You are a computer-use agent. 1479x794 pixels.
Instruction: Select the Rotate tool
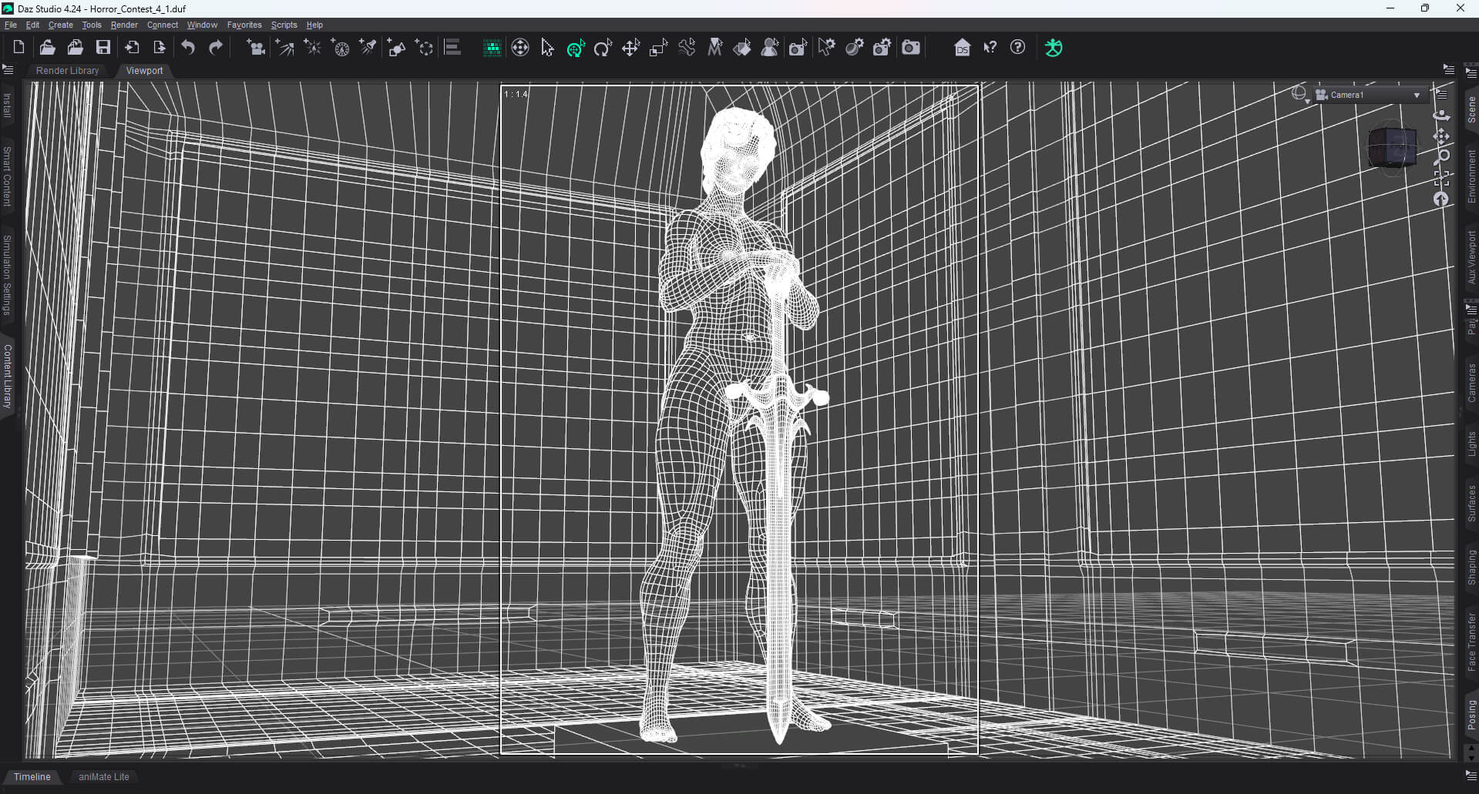[x=603, y=48]
